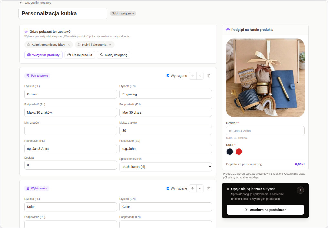328x228 pixels.
Task: Click Maks. znaków field with 30
Action: click(166, 131)
